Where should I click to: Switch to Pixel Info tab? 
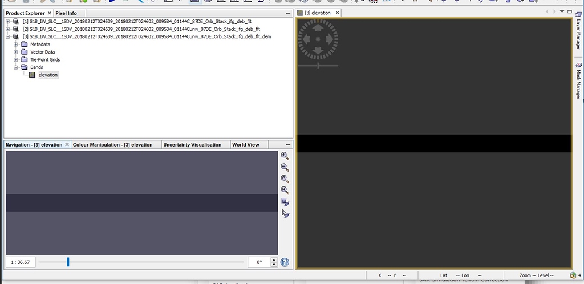tap(66, 13)
